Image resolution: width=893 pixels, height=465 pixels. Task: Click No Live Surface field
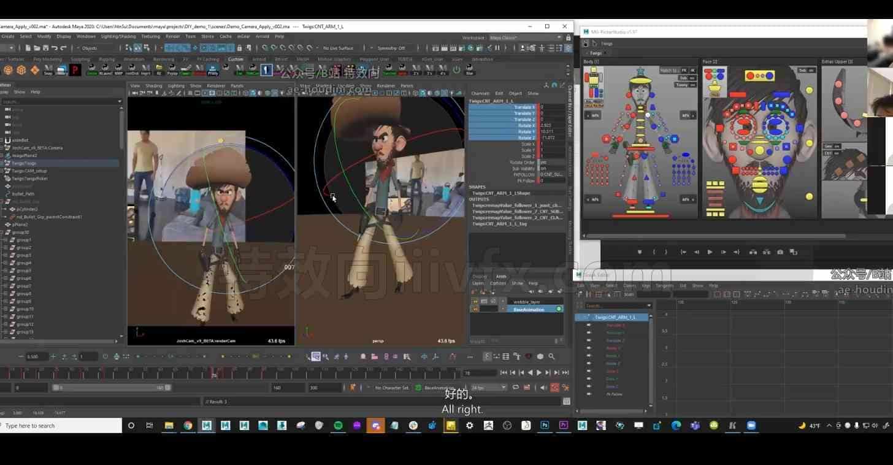338,48
